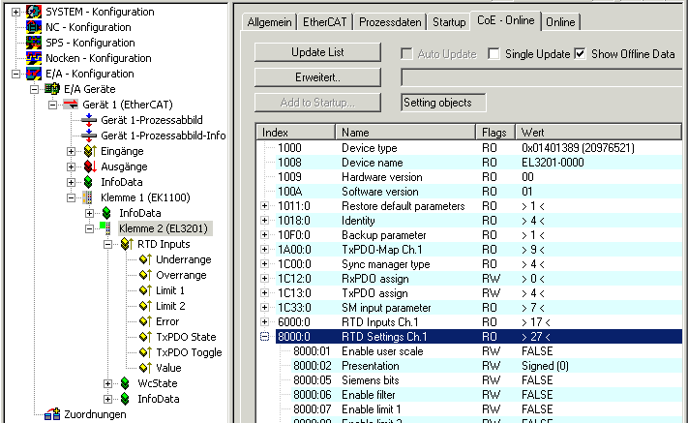This screenshot has height=423, width=688.
Task: Expand the Eingänge tree node
Action: [71, 151]
